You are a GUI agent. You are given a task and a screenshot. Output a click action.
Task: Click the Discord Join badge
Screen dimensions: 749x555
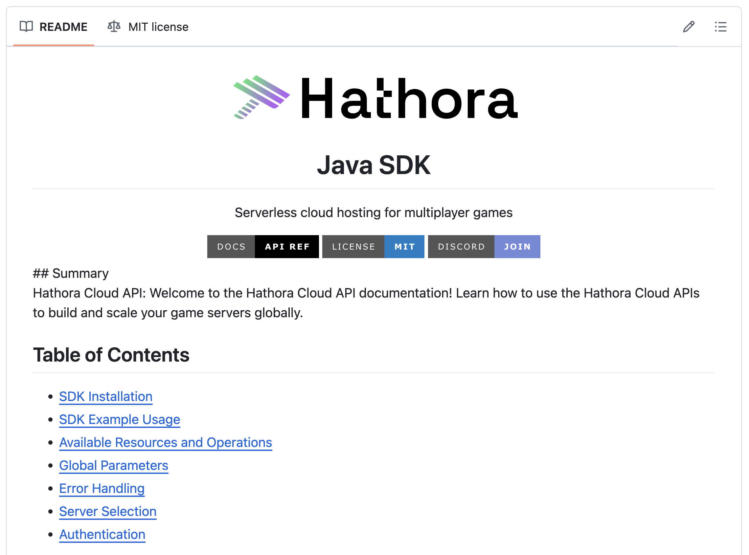point(484,247)
